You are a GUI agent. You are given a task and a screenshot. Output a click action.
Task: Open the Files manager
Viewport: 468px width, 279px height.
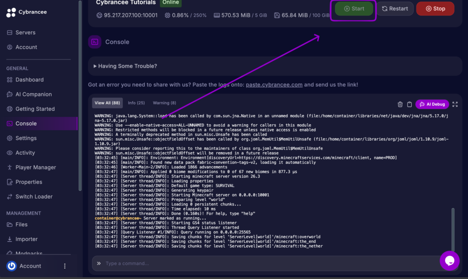pos(21,225)
